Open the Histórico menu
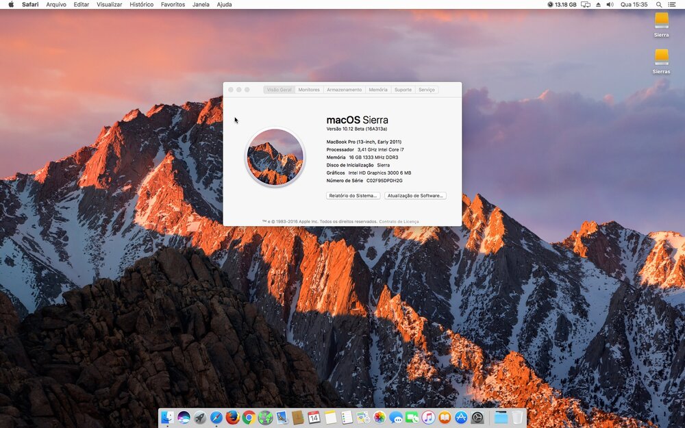The width and height of the screenshot is (685, 428). click(x=141, y=4)
